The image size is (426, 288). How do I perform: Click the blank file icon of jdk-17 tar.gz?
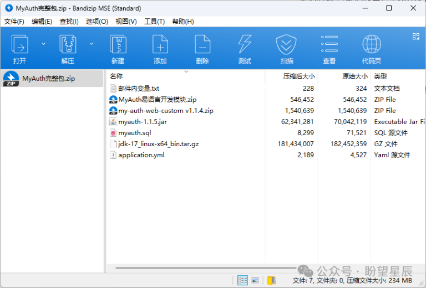(113, 144)
